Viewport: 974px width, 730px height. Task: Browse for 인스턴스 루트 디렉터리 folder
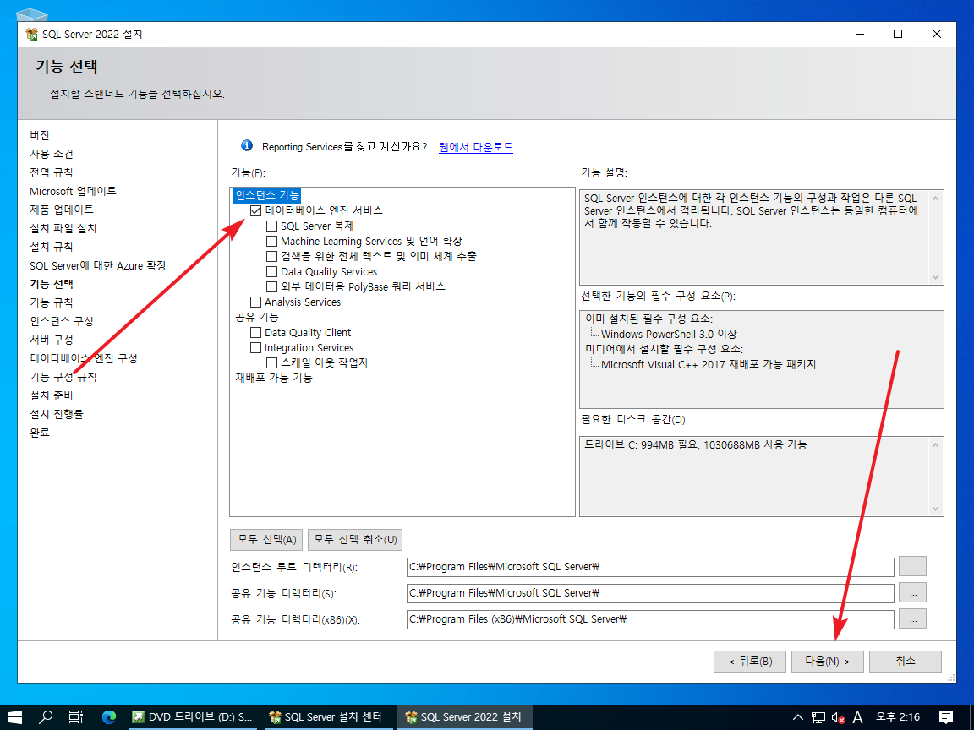pyautogui.click(x=912, y=567)
